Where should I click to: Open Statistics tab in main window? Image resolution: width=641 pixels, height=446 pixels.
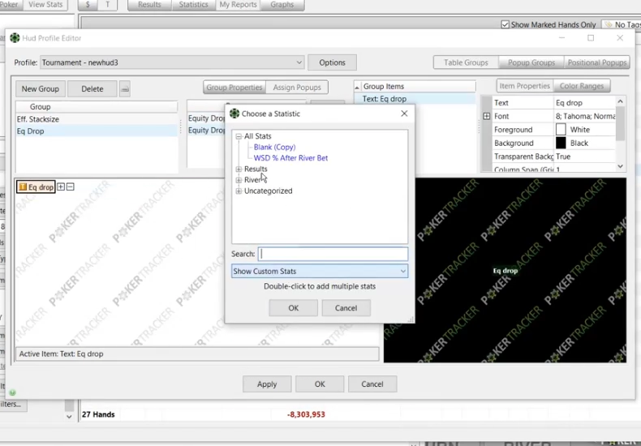point(193,5)
